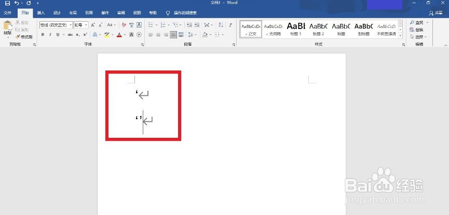Open the Select menu in Editing group
The image size is (449, 215).
click(x=418, y=37)
